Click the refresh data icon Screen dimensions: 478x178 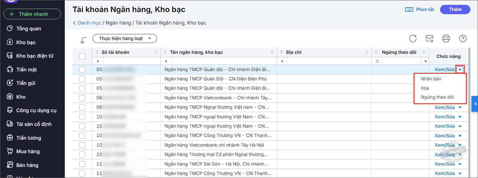413,38
